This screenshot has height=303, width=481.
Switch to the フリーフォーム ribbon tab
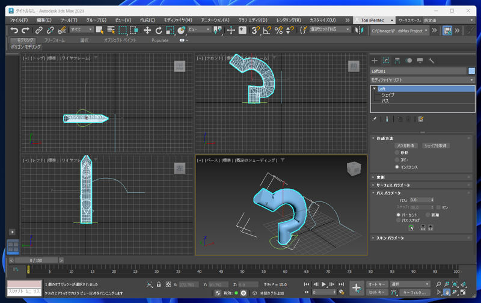coord(54,40)
